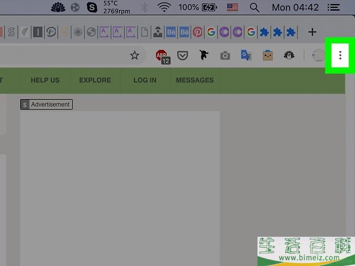Screen dimensions: 355x266
Task: Switch to the Pinterest tab
Action: 197,32
